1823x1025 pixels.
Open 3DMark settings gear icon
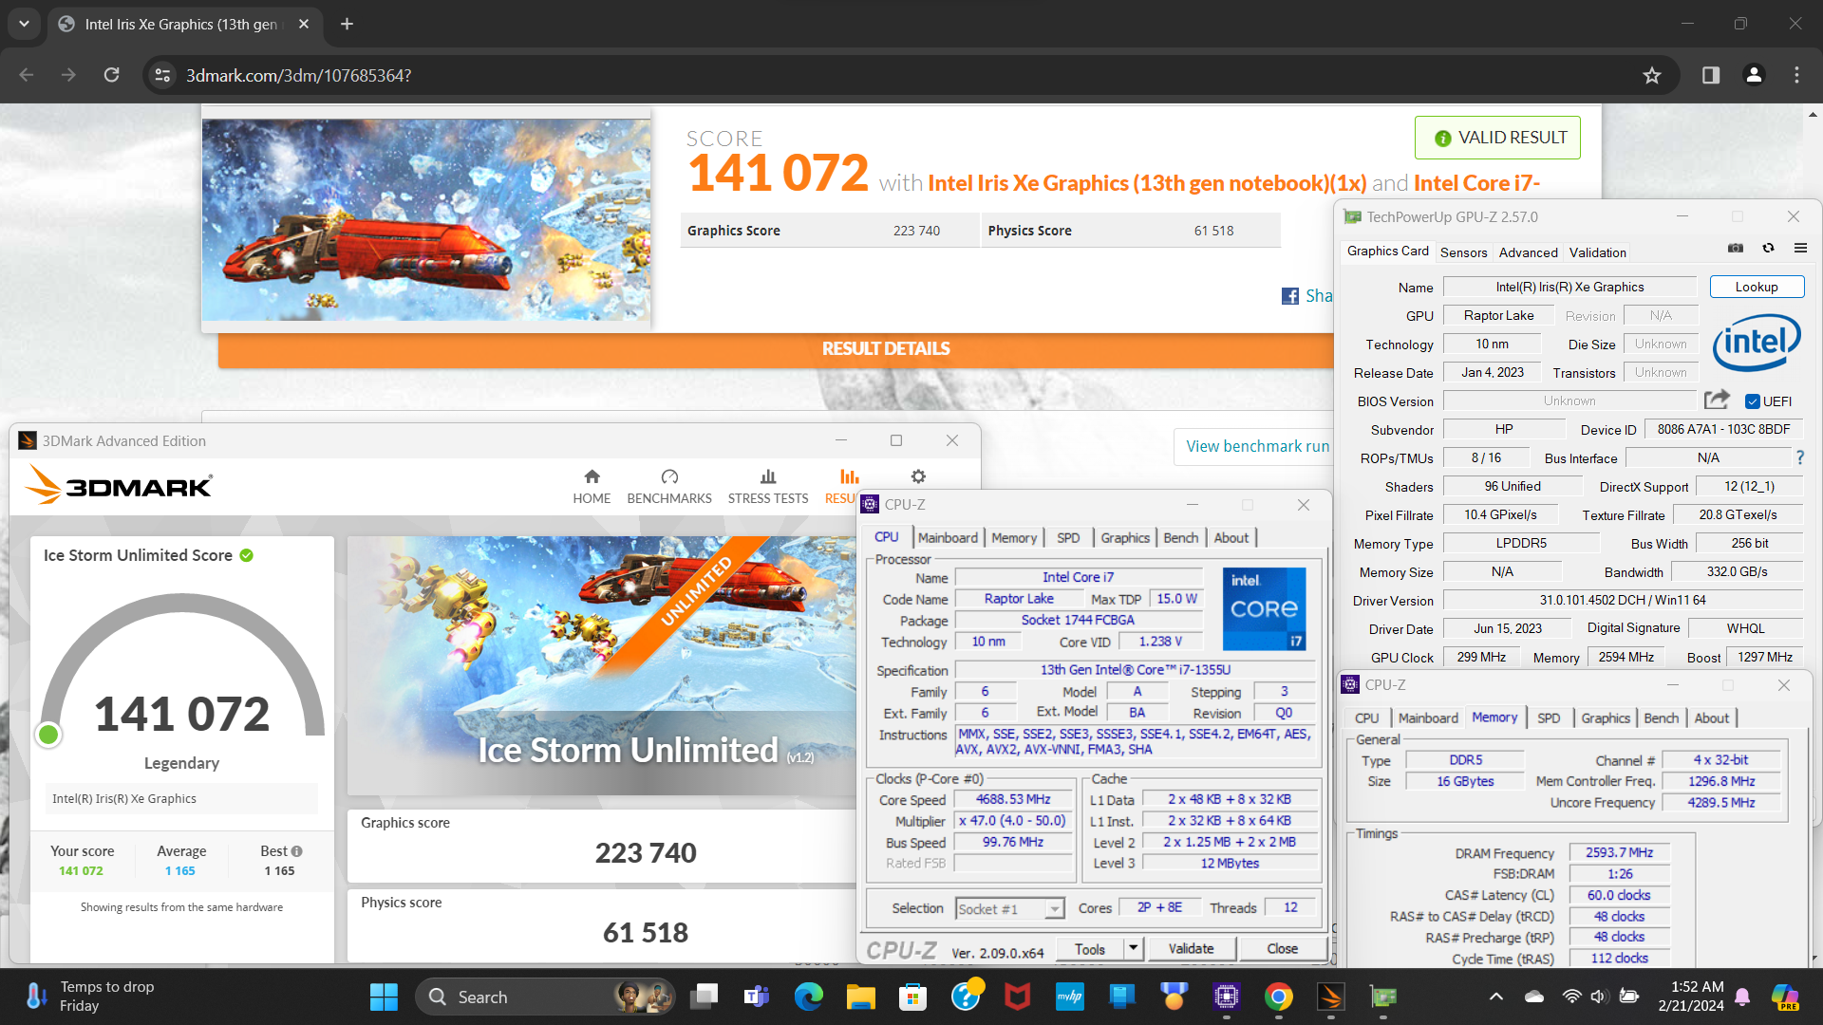(x=918, y=476)
